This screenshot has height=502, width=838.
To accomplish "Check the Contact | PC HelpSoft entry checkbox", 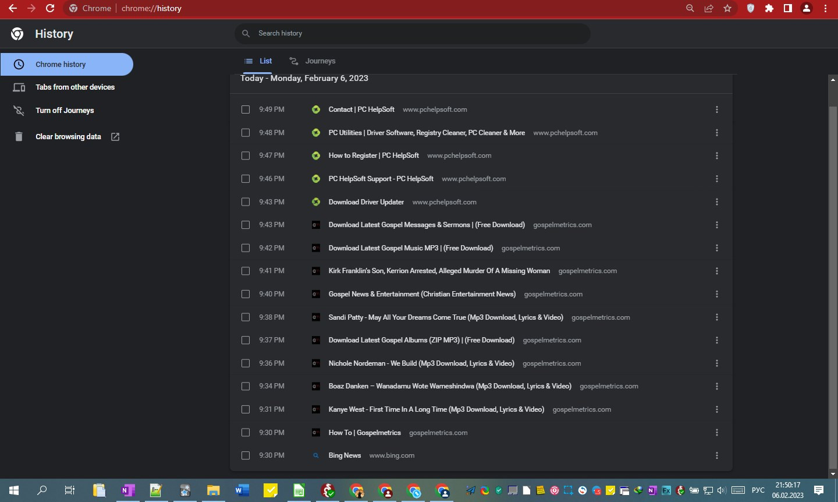I will coord(246,109).
